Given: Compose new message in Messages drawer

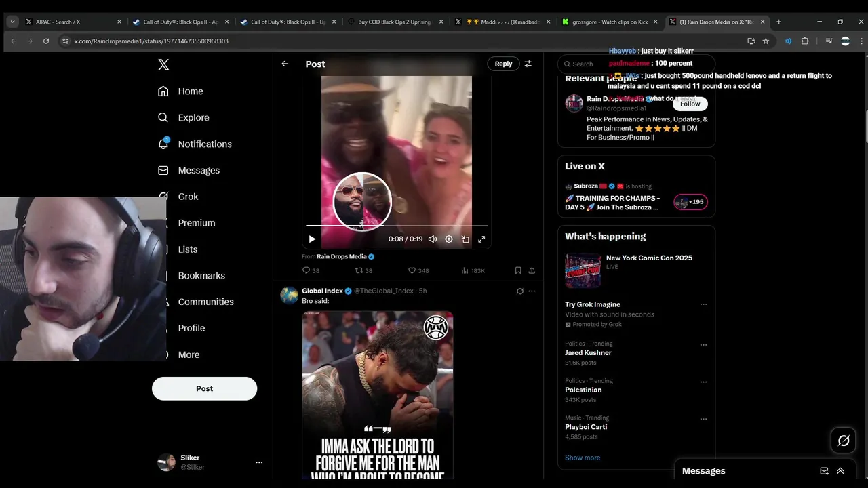Looking at the screenshot, I should (824, 471).
